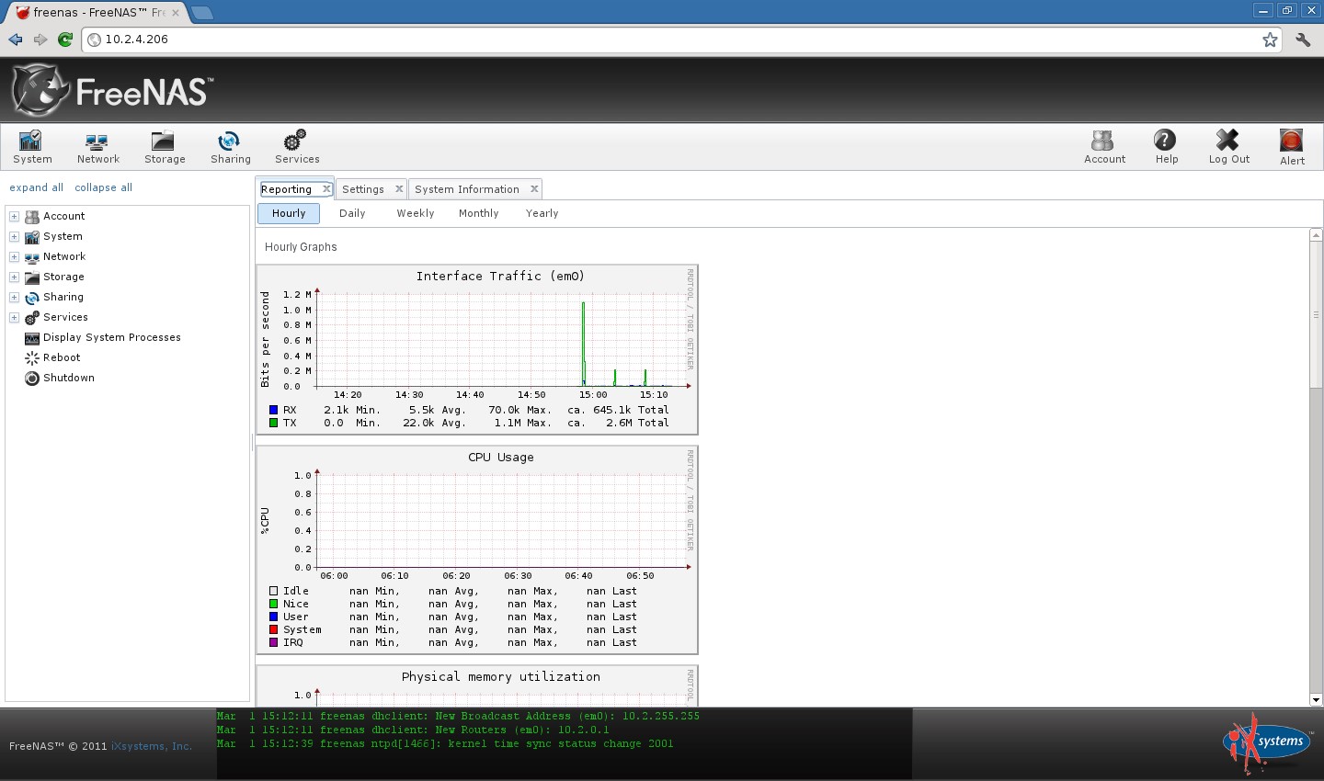Expand the Account tree node
Viewport: 1324px width, 781px height.
pos(14,216)
